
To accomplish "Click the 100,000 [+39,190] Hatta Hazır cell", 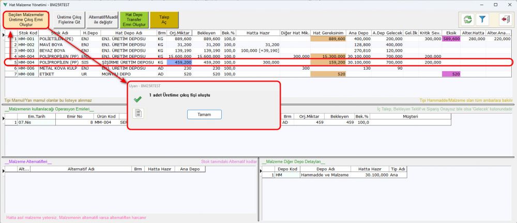I will coord(258,51).
